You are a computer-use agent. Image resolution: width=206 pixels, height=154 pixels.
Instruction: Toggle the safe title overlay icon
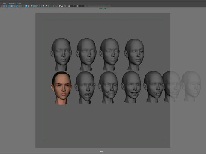(20, 6)
